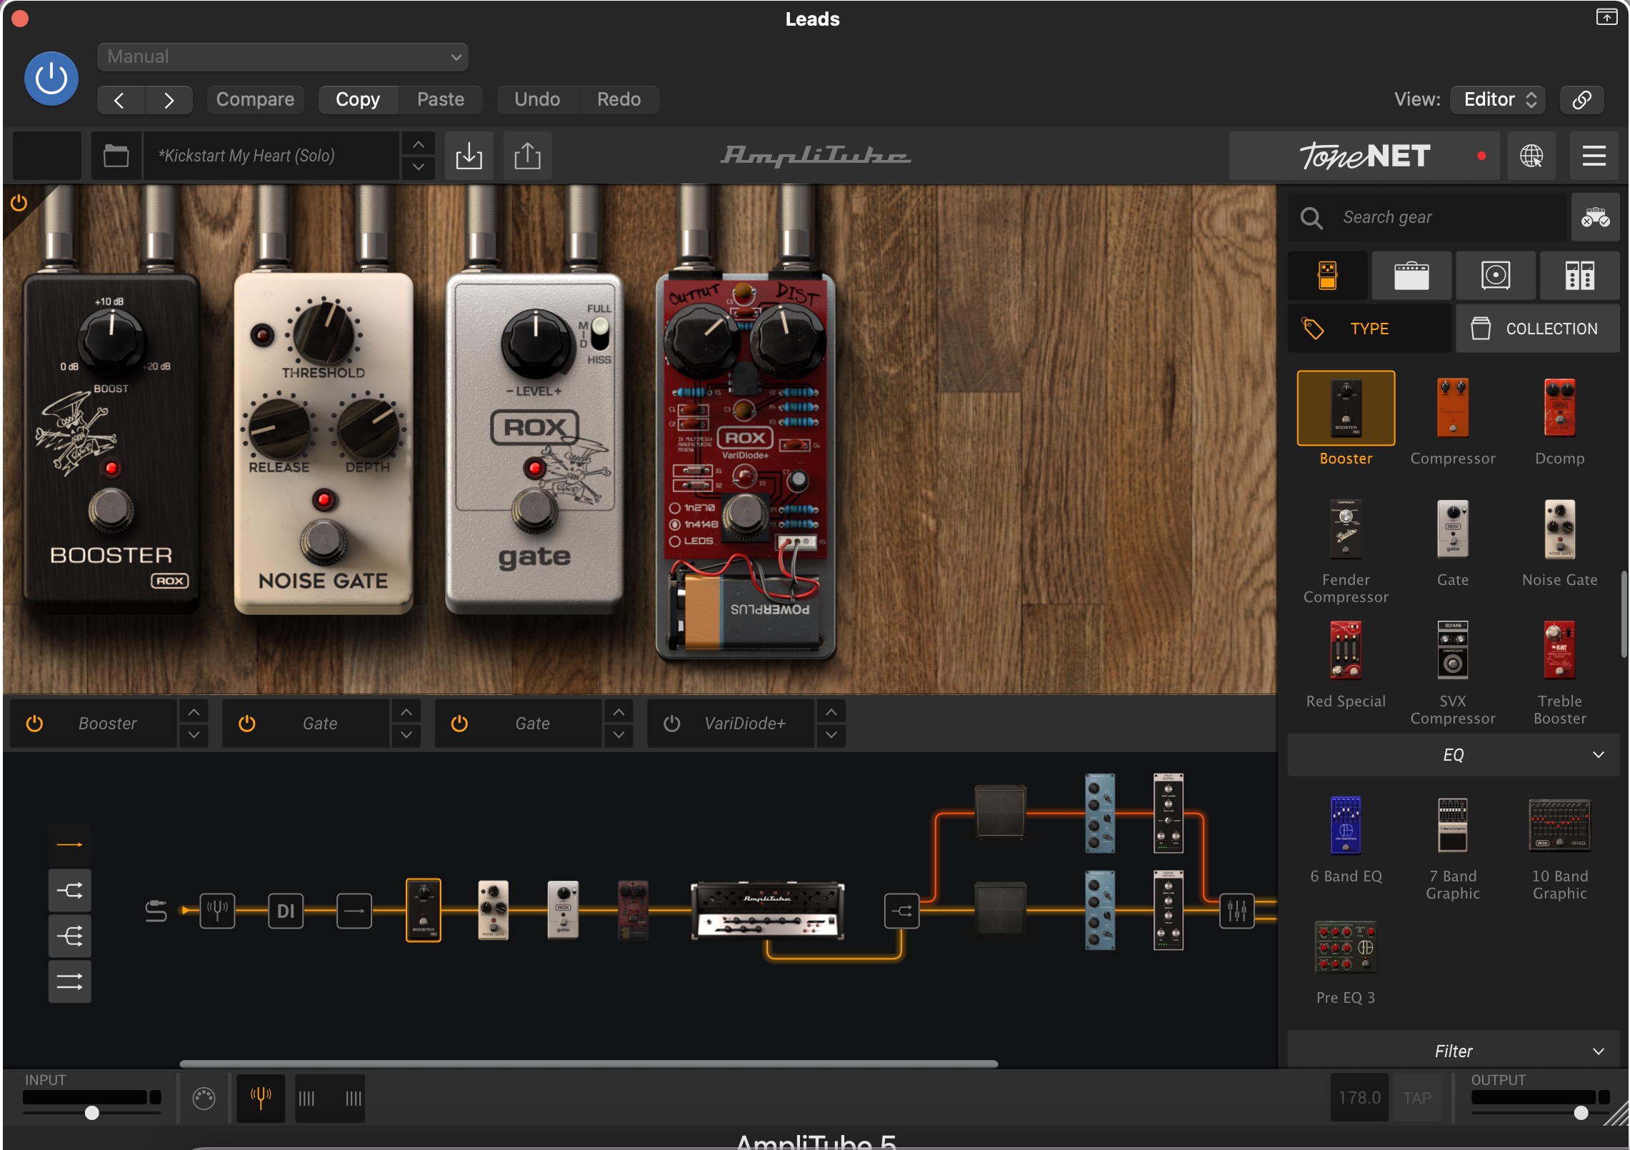Toggle the stomp section power in the corner

(x=19, y=203)
